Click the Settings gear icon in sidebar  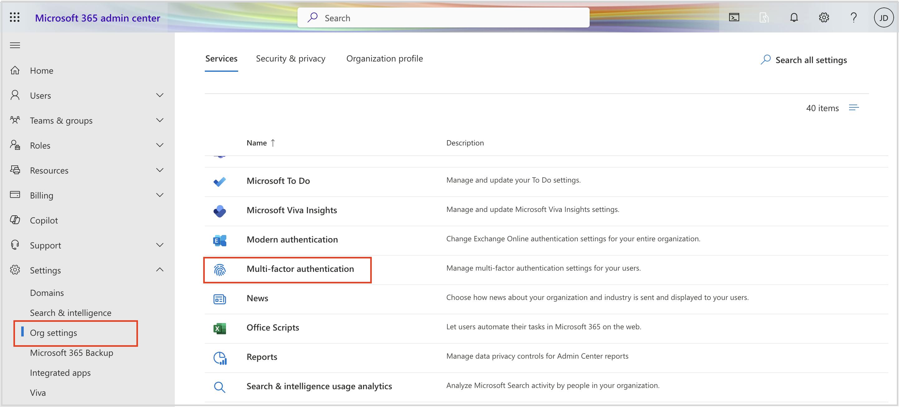(x=15, y=270)
